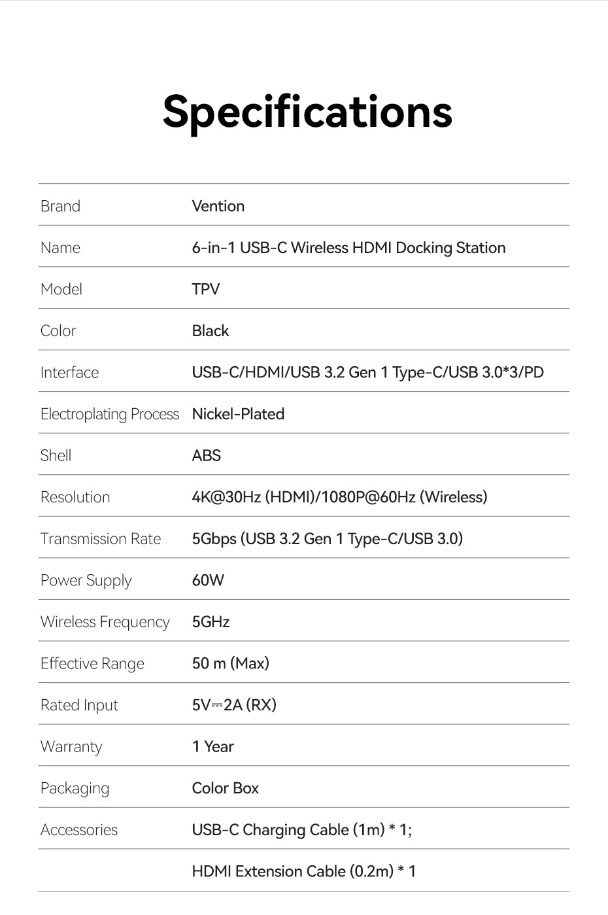Click the Brand row label
Image resolution: width=608 pixels, height=915 pixels.
(60, 206)
